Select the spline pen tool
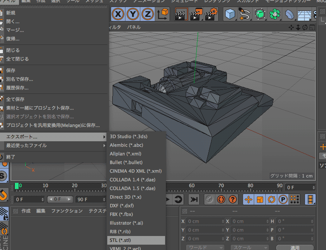The image size is (326, 250). click(x=245, y=14)
